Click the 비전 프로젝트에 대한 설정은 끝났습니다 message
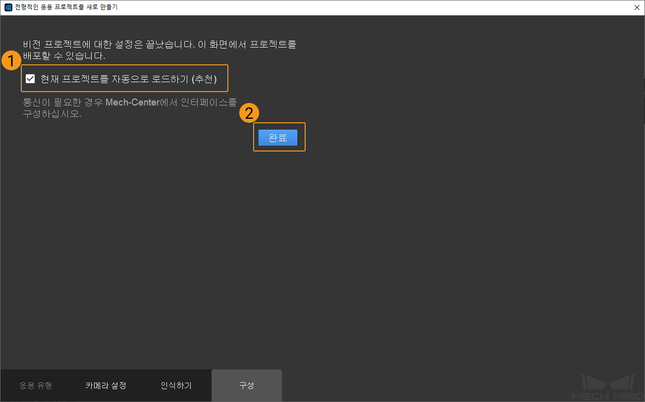The height and width of the screenshot is (402, 645). point(160,50)
